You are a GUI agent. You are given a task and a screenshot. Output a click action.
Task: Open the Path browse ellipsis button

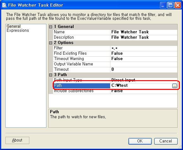(x=174, y=86)
